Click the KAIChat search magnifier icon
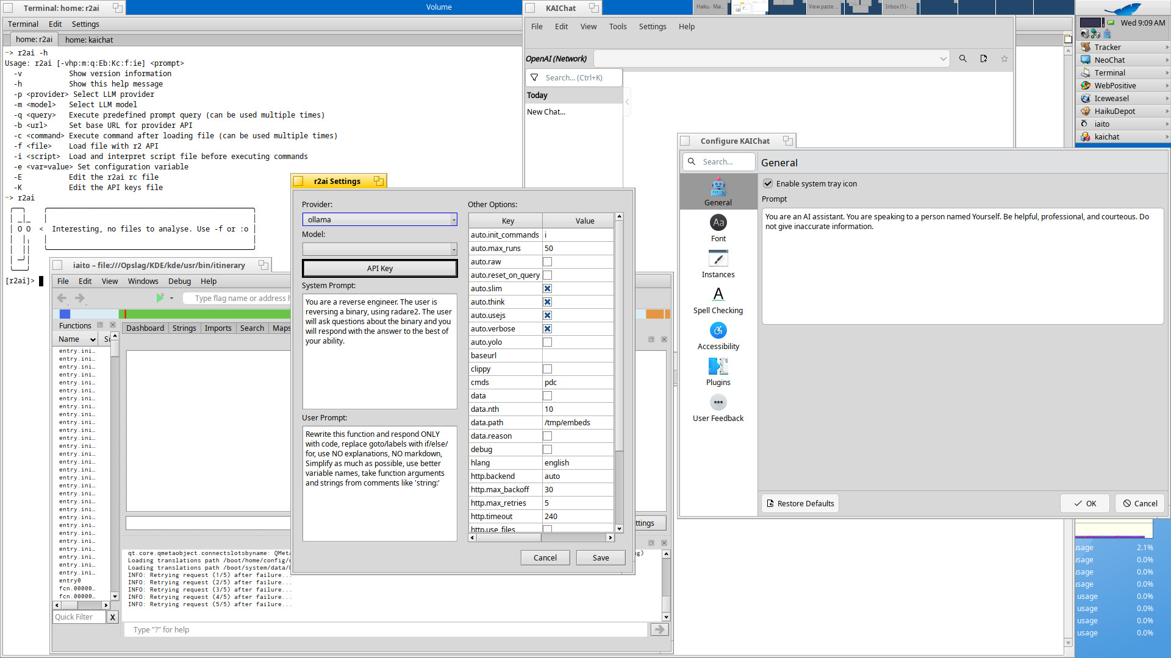Image resolution: width=1171 pixels, height=658 pixels. coord(962,58)
